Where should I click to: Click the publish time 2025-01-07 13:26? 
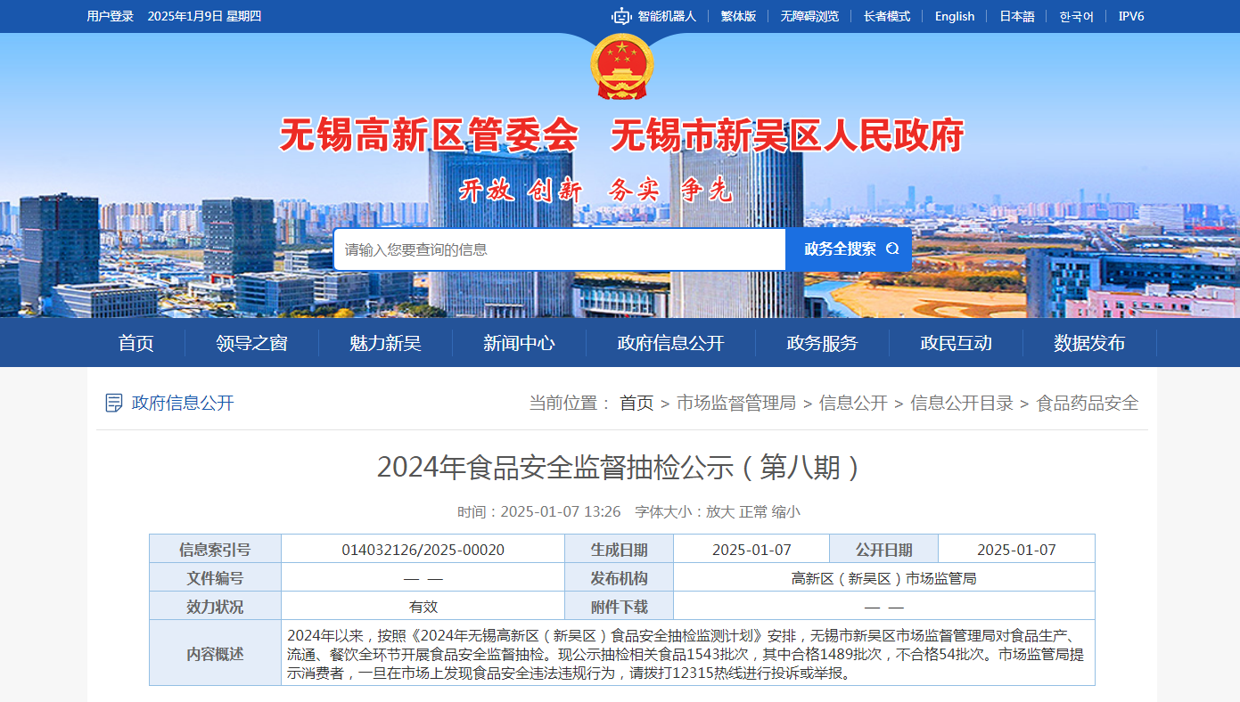pos(561,511)
